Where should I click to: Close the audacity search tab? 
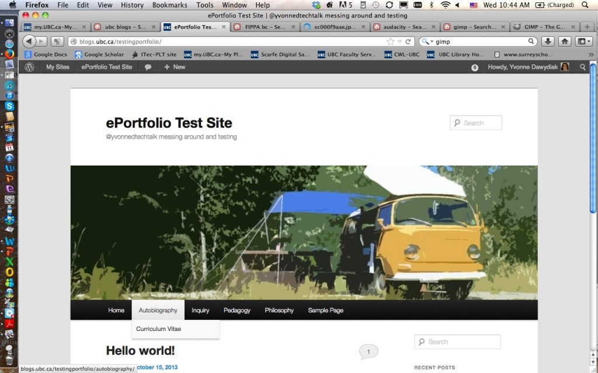pos(434,27)
